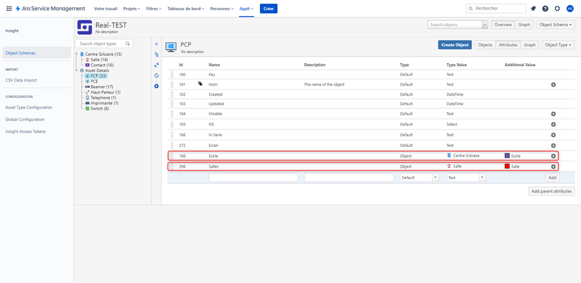
Task: Select Switch (6) in the tree
Action: pyautogui.click(x=99, y=108)
